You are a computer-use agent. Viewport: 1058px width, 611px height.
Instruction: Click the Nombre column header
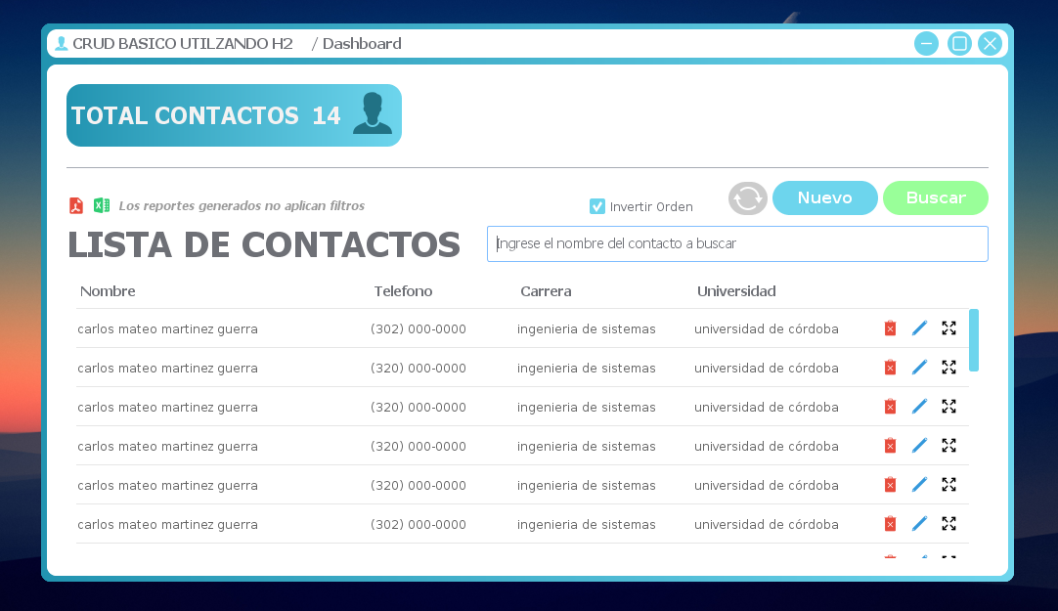[x=108, y=291]
